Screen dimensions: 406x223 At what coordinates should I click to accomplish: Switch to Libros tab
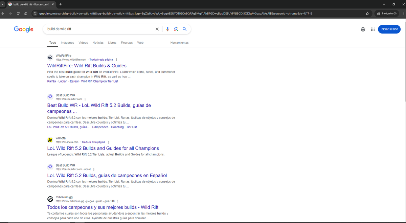click(x=112, y=43)
